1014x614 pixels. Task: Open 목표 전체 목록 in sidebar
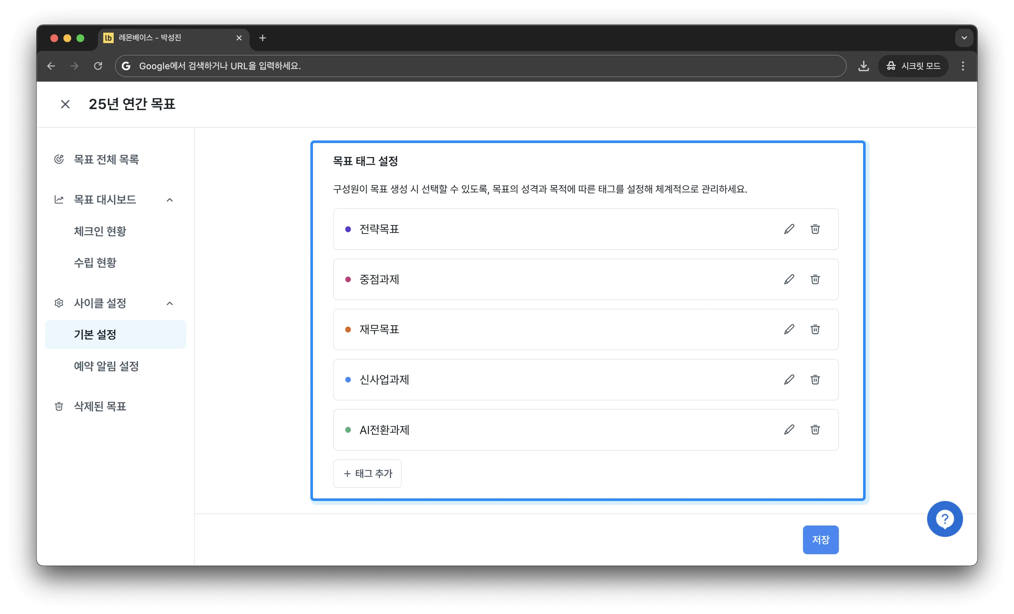tap(106, 159)
